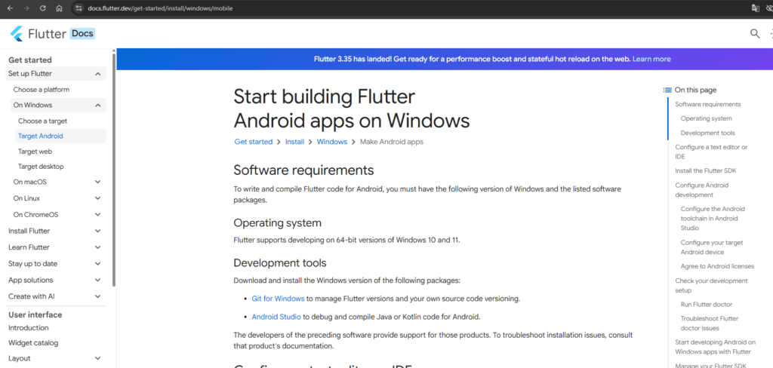The image size is (773, 368).
Task: Open site information icon in address bar
Action: click(x=78, y=8)
